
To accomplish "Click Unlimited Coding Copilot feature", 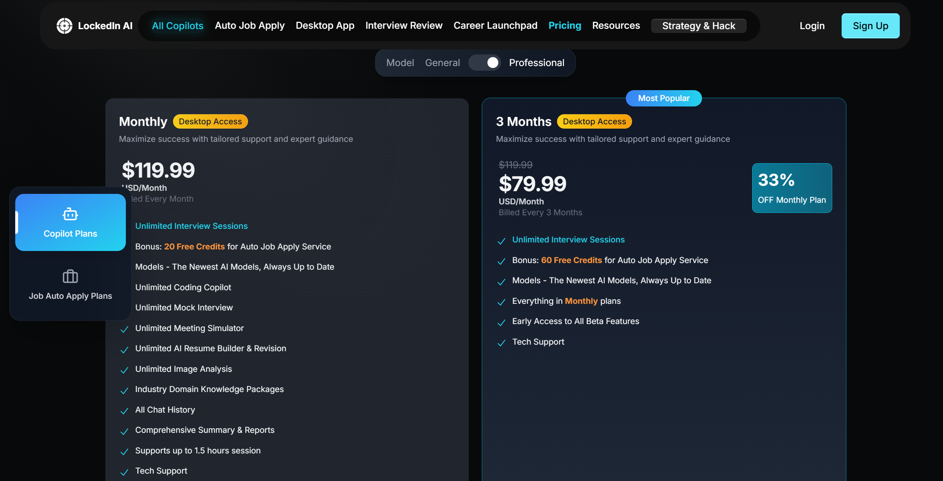I will click(x=183, y=288).
